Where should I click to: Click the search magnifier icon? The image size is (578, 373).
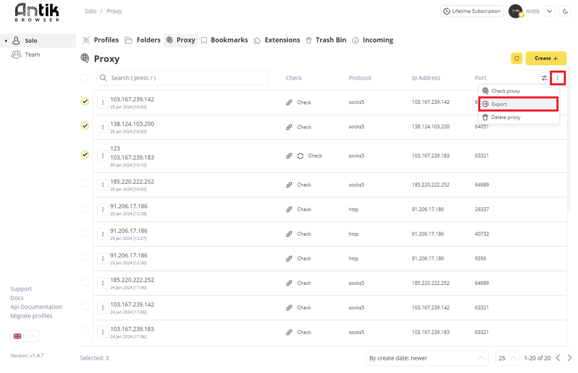coord(103,78)
